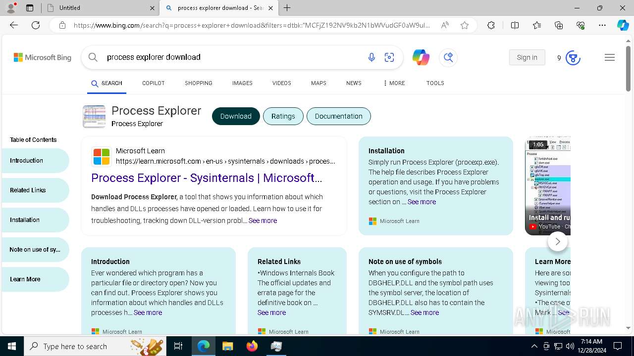The image size is (634, 356).
Task: Search using voice microphone icon
Action: pyautogui.click(x=371, y=57)
